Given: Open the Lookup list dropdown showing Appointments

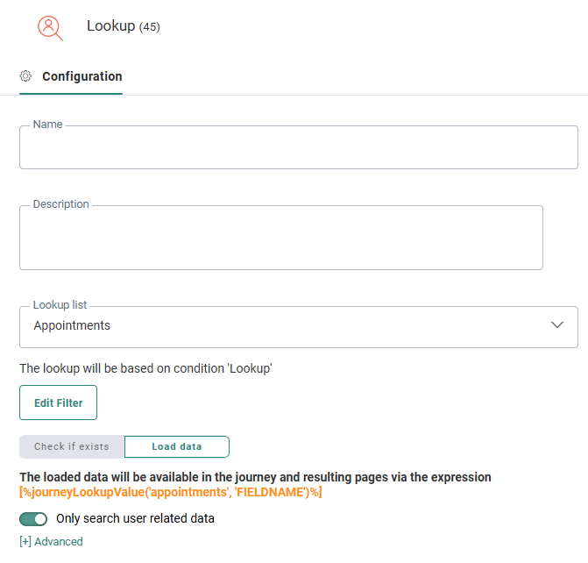Looking at the screenshot, I should click(280, 326).
